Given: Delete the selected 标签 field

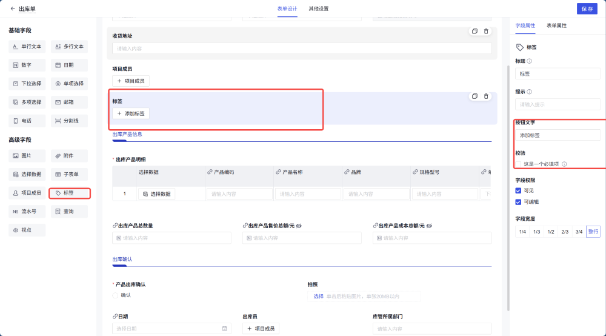Looking at the screenshot, I should pos(486,96).
